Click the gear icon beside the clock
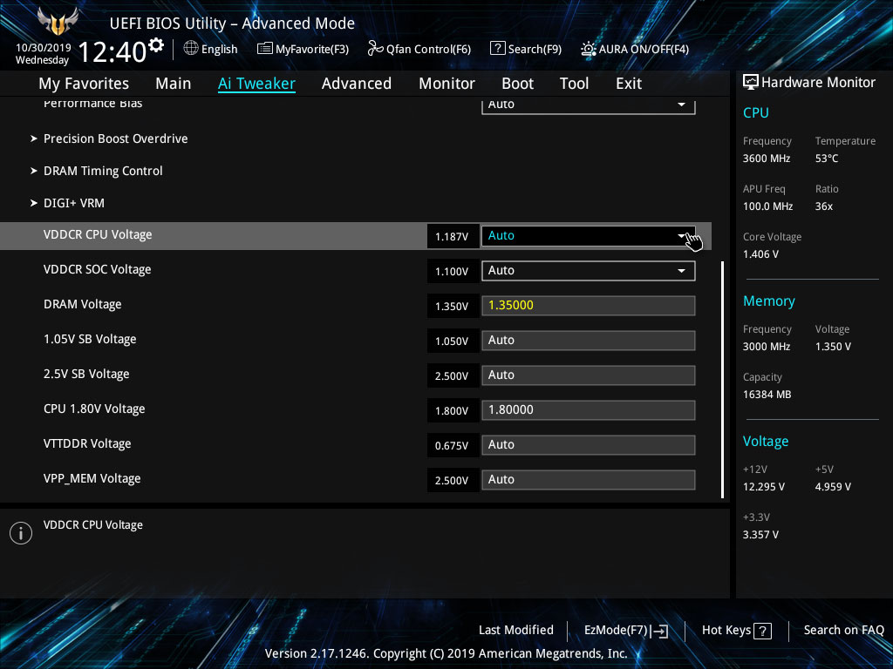893x669 pixels. pyautogui.click(x=156, y=45)
